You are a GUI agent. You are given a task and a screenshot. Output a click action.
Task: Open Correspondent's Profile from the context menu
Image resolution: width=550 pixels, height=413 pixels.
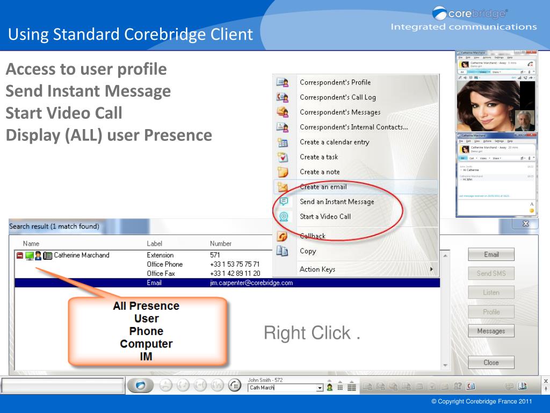tap(356, 82)
